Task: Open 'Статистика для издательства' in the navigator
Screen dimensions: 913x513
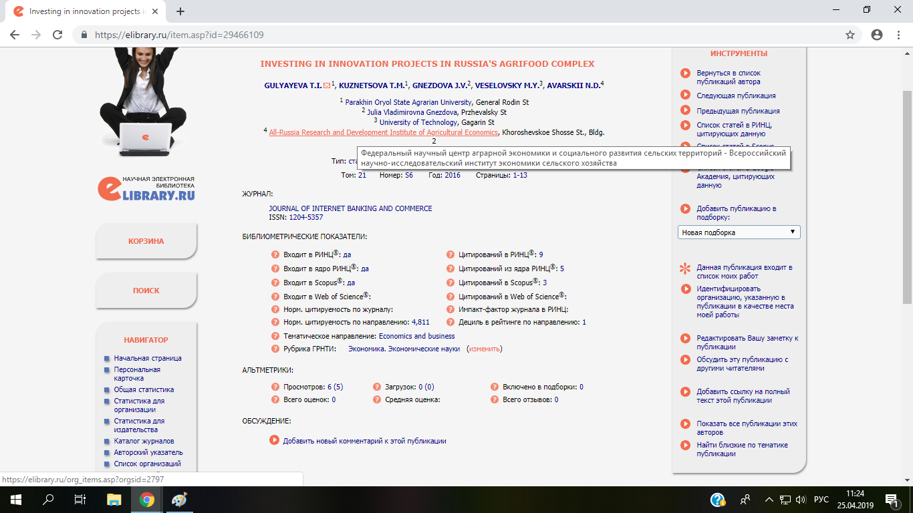Action: coord(139,425)
